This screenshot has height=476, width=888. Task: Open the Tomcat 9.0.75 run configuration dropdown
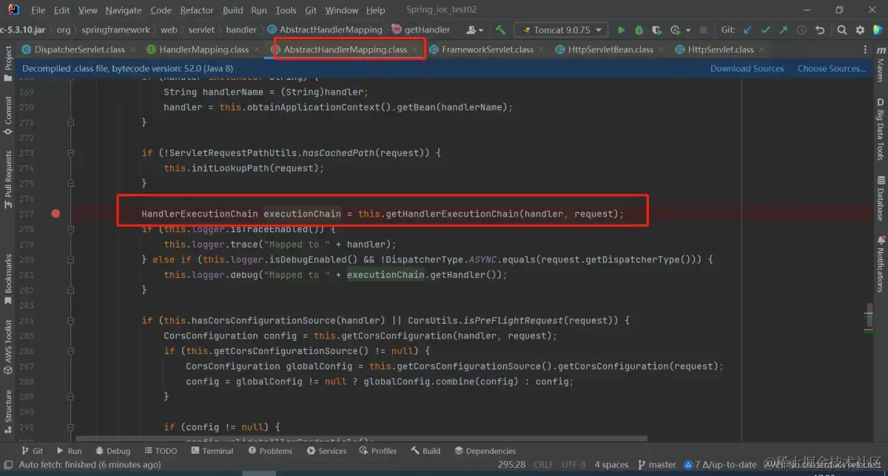point(561,30)
